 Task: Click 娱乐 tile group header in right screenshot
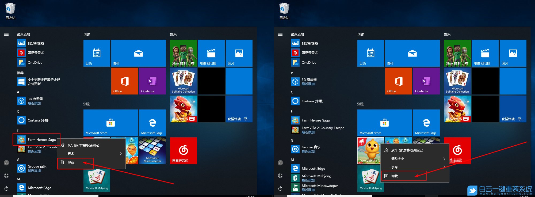(x=447, y=35)
